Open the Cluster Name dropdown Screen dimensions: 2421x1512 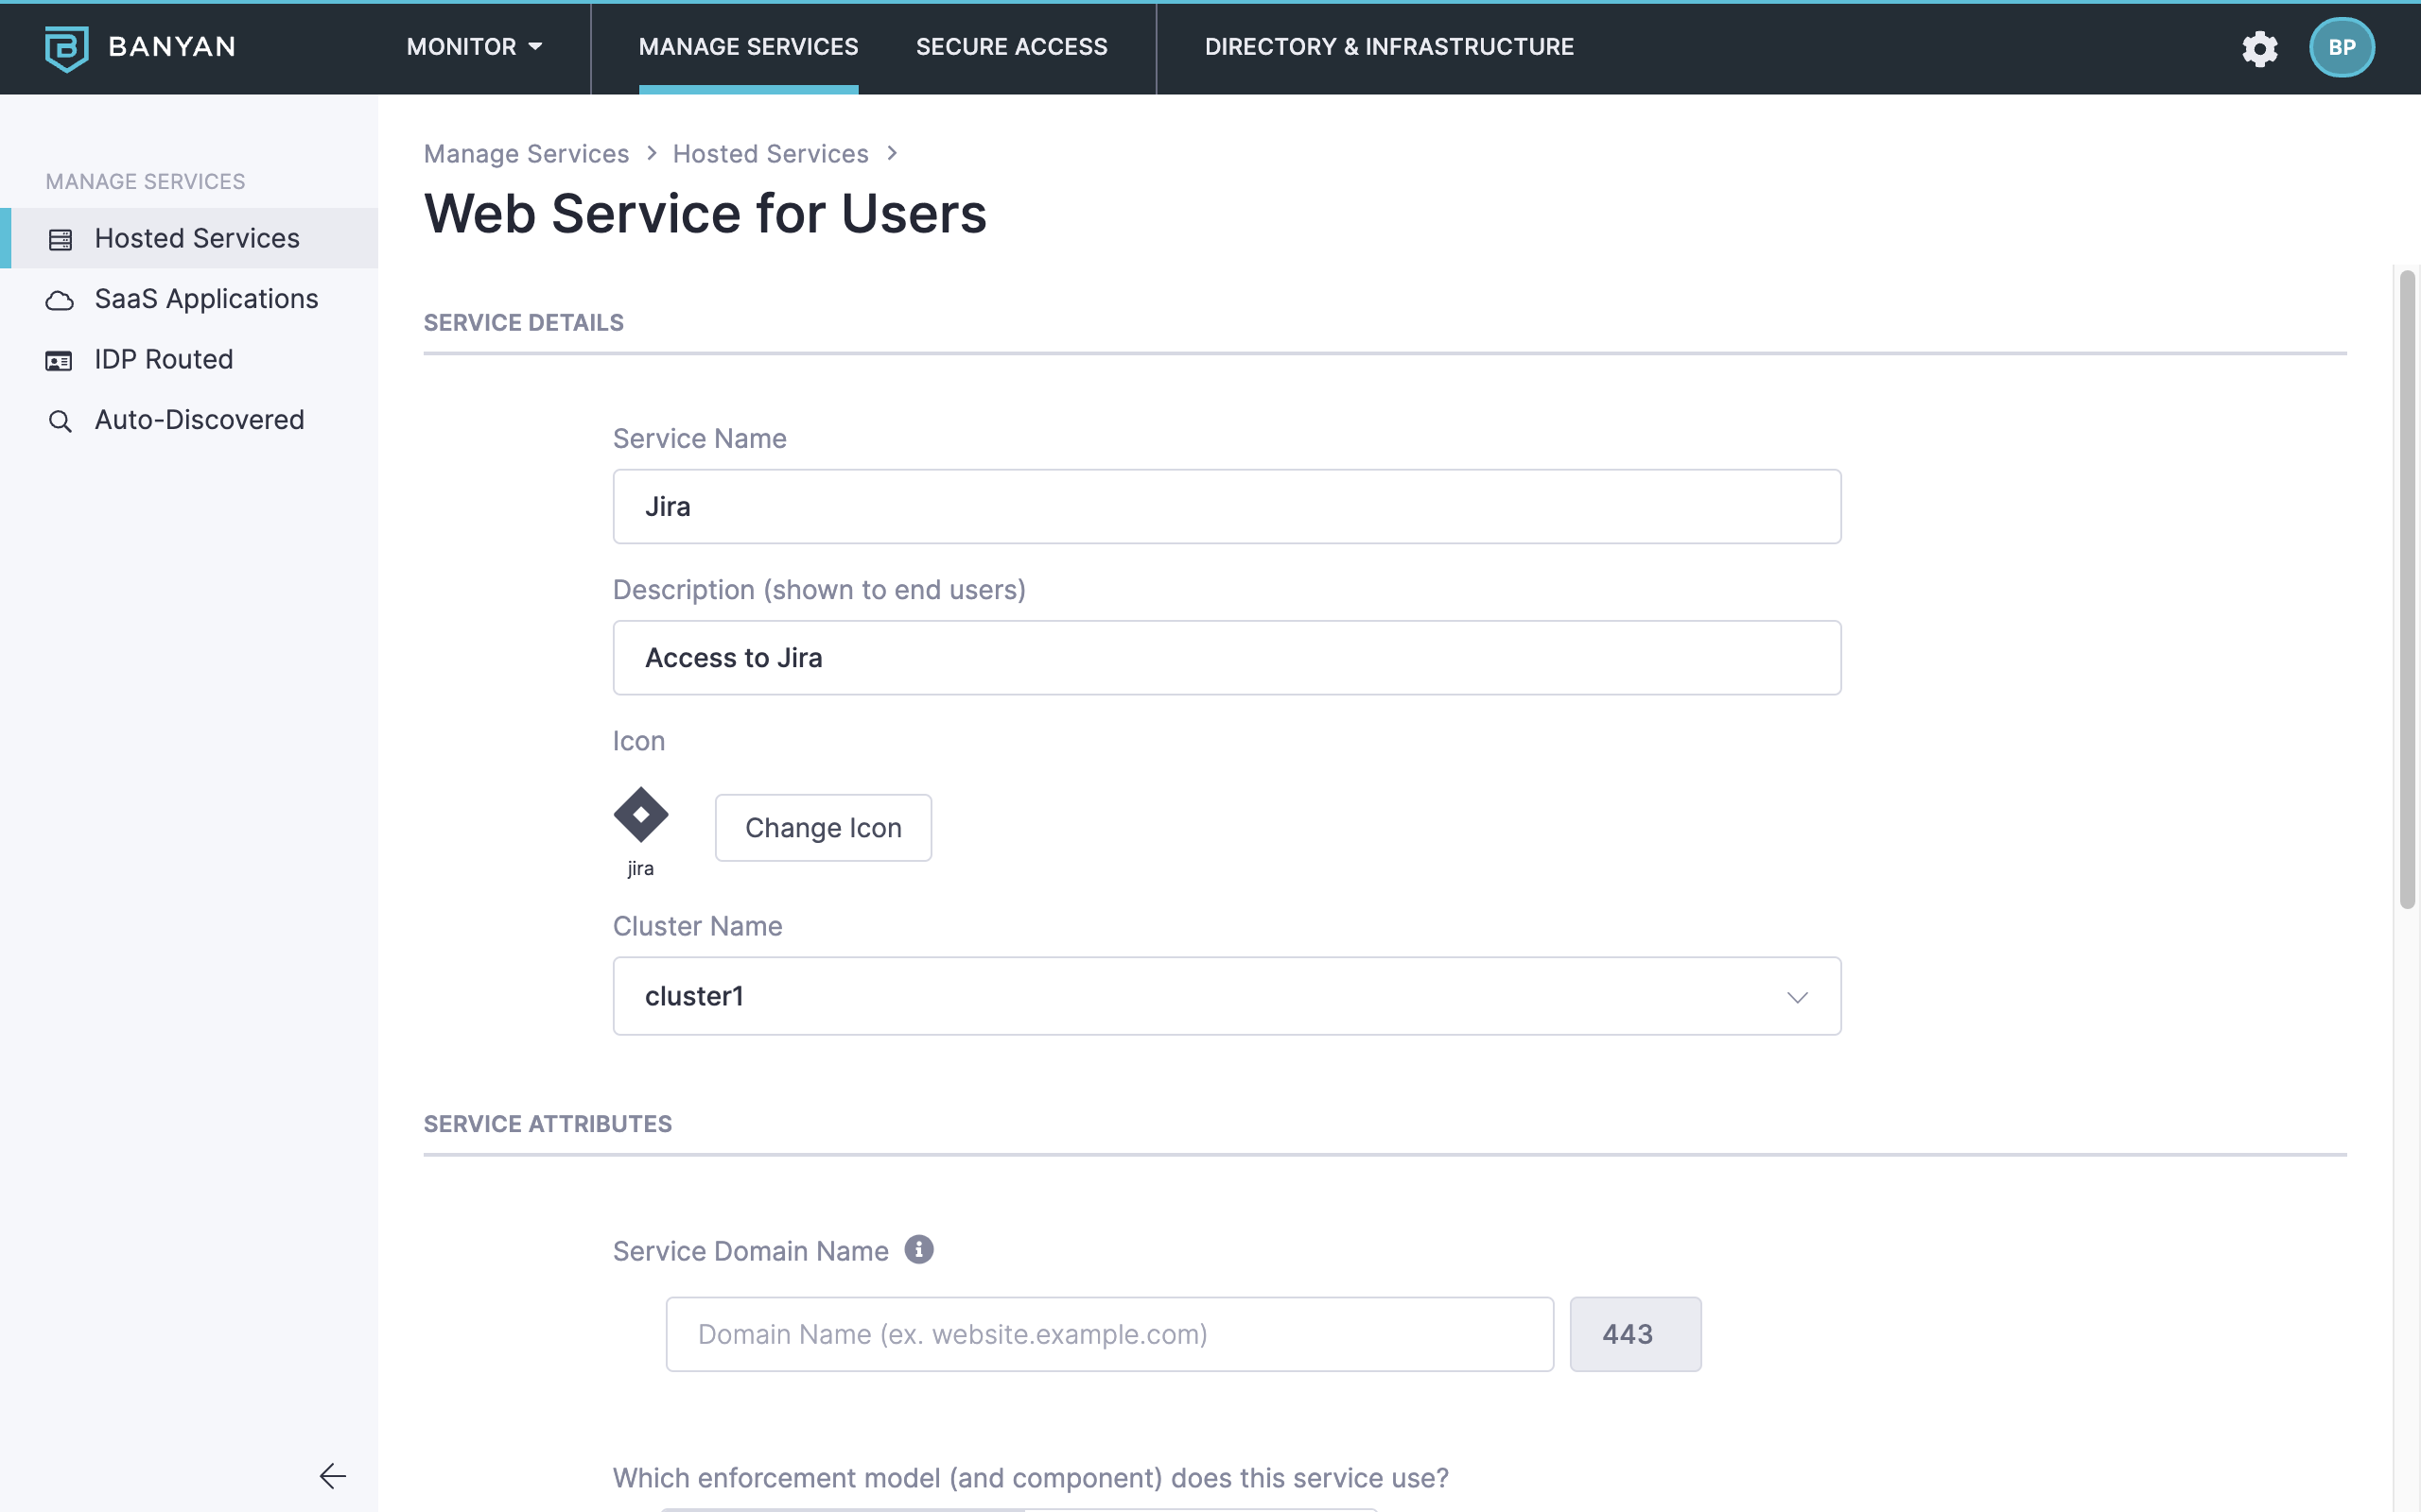(x=1226, y=996)
